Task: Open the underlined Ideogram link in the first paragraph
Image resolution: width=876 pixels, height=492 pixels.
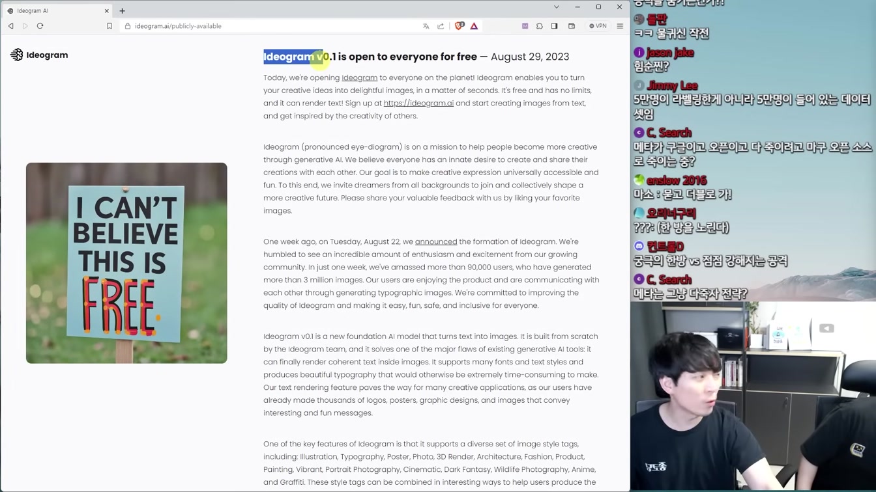Action: coord(360,77)
